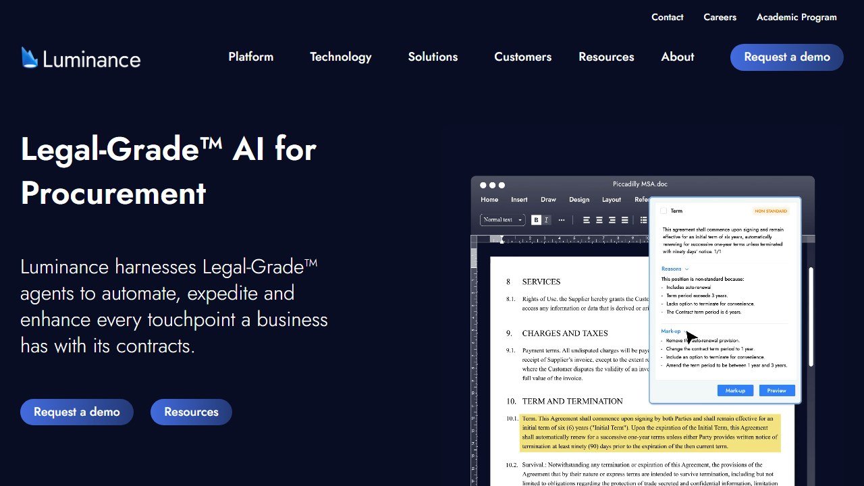The width and height of the screenshot is (864, 486).
Task: Click 'Term period exceeds 3 years.' reason
Action: pyautogui.click(x=697, y=296)
